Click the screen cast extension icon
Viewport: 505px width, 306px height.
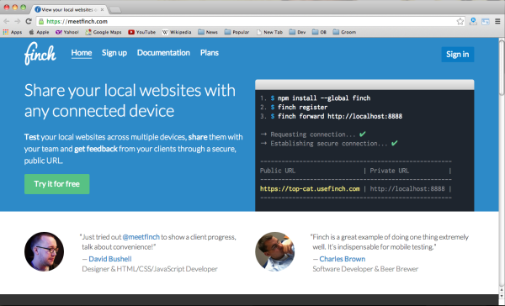[x=486, y=22]
